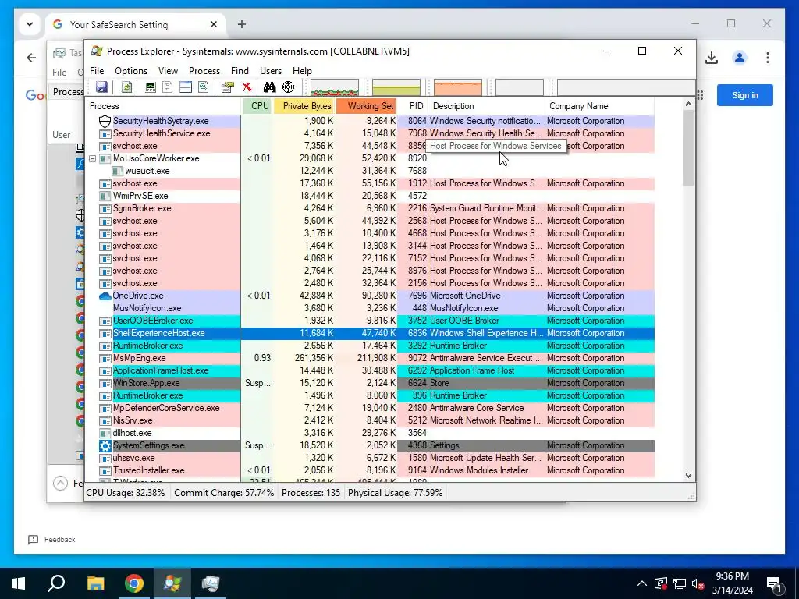
Task: Select the wuauclt.exe process row
Action: coord(370,171)
